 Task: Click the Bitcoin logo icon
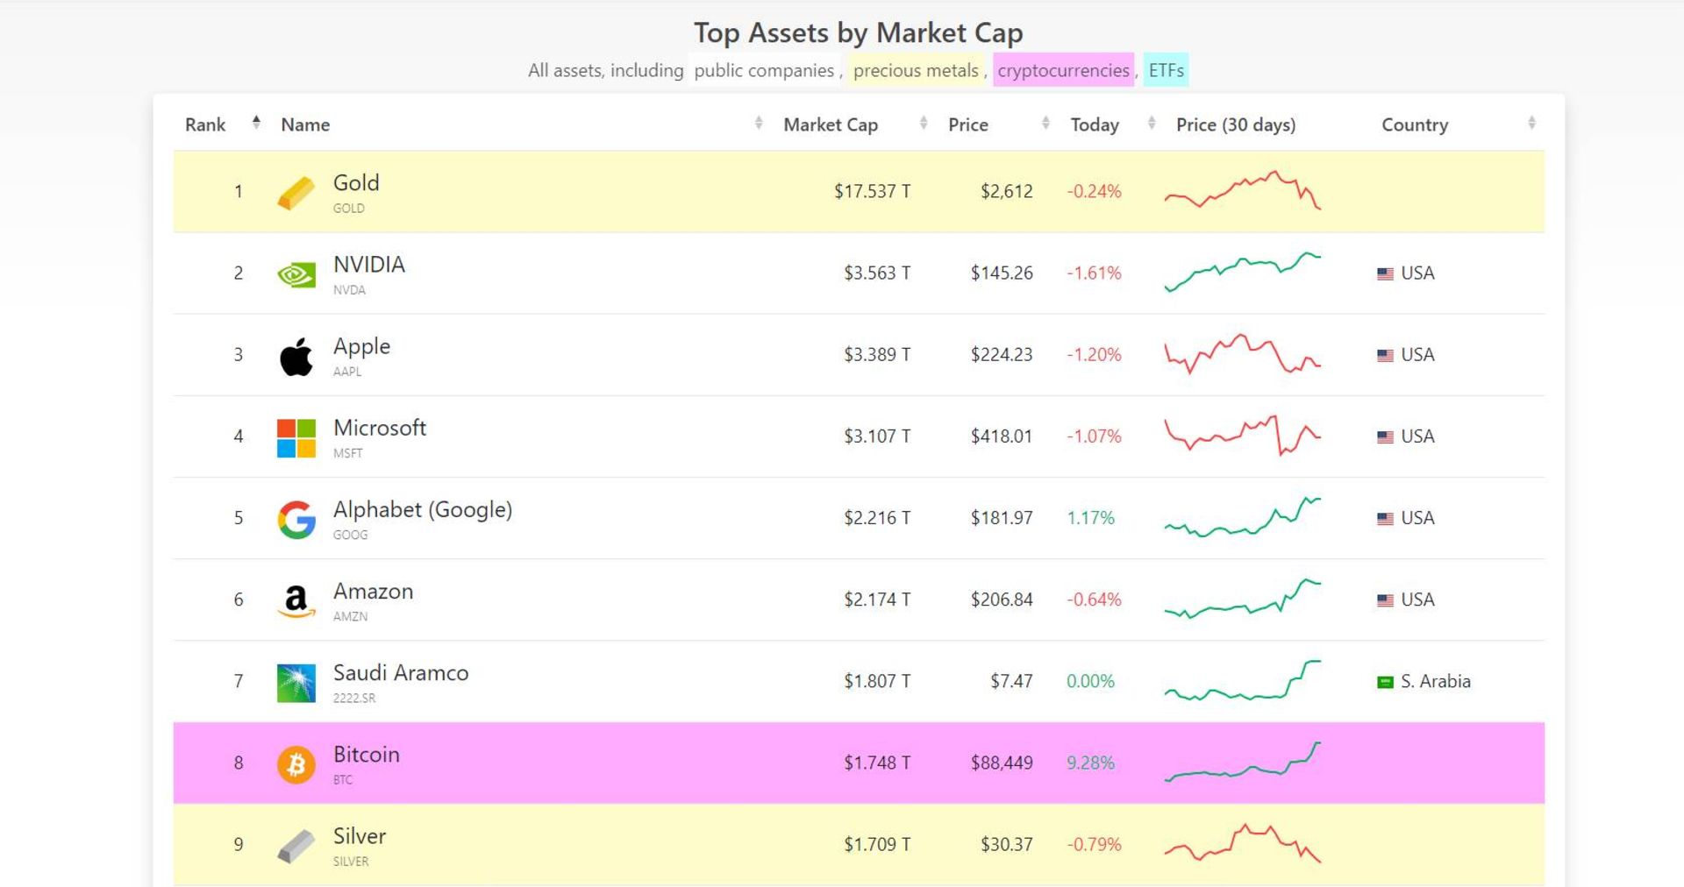coord(296,764)
